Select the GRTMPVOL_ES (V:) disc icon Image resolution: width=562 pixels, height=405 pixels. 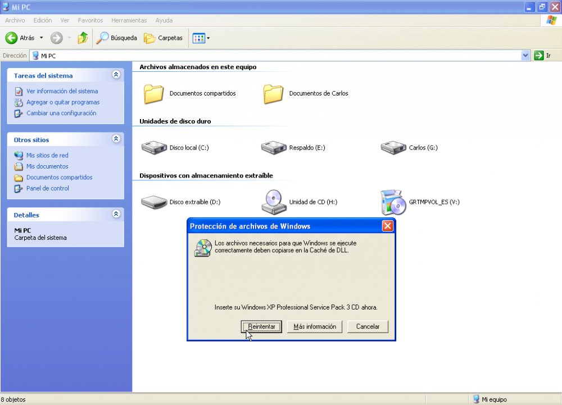coord(393,202)
